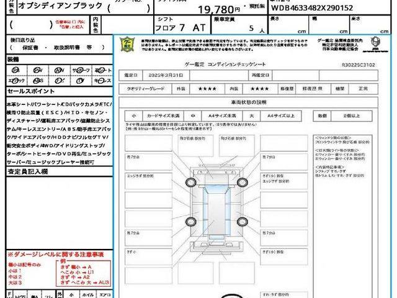This screenshot has height=298, width=397.
Task: Select the front-right tire on the car diagram
Action: 243,182
